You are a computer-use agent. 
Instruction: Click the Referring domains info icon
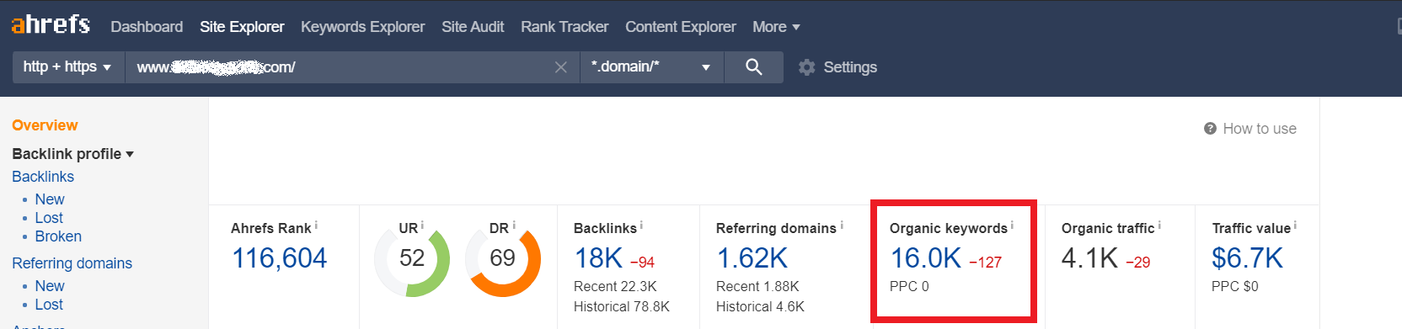coord(842,225)
